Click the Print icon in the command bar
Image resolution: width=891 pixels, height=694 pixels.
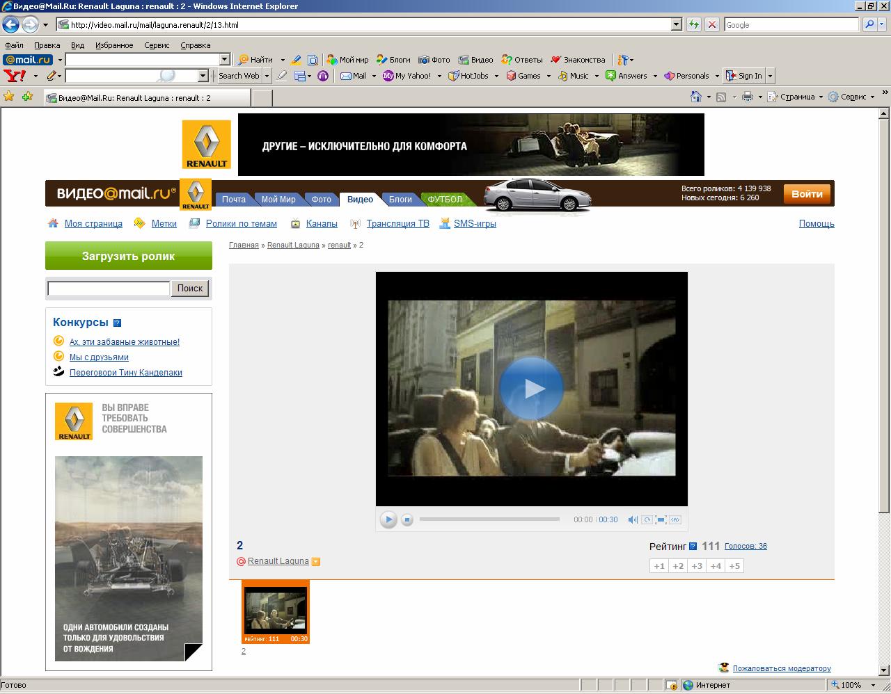coord(747,97)
